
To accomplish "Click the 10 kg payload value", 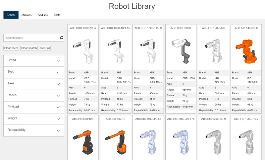I will tap(120, 99).
